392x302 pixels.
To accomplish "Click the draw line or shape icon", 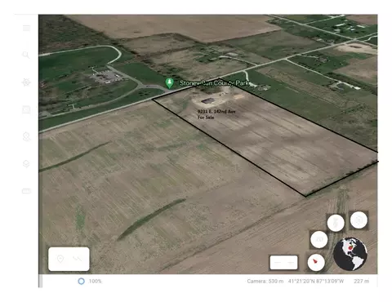I will [78, 259].
